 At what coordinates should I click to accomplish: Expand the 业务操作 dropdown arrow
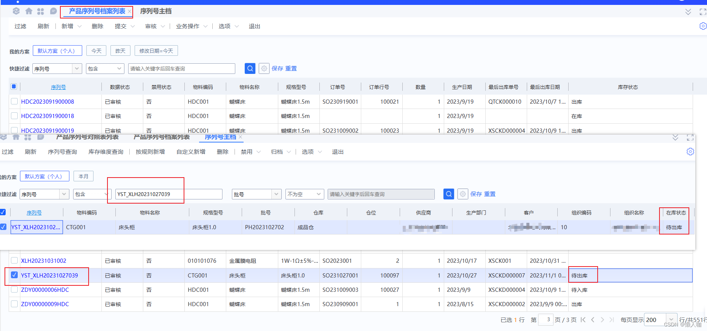[x=206, y=26]
